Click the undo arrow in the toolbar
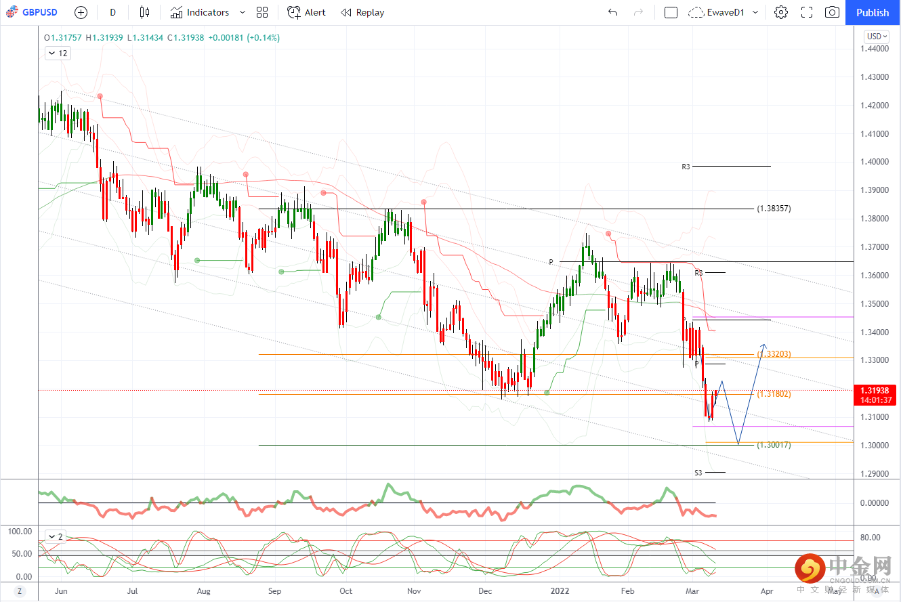 [x=613, y=12]
